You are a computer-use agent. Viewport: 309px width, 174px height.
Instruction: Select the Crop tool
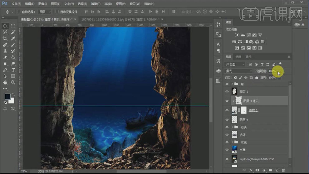[x=5, y=38]
